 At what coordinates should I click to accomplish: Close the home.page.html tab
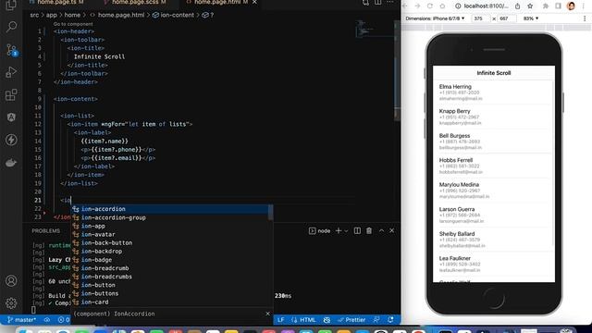[255, 2]
